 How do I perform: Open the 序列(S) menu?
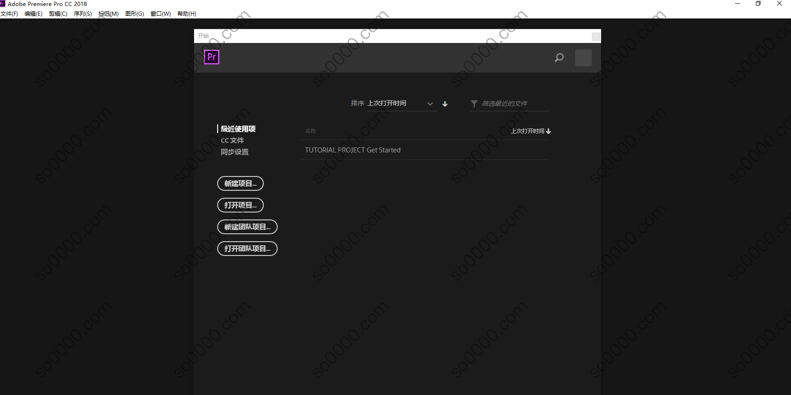pos(83,14)
